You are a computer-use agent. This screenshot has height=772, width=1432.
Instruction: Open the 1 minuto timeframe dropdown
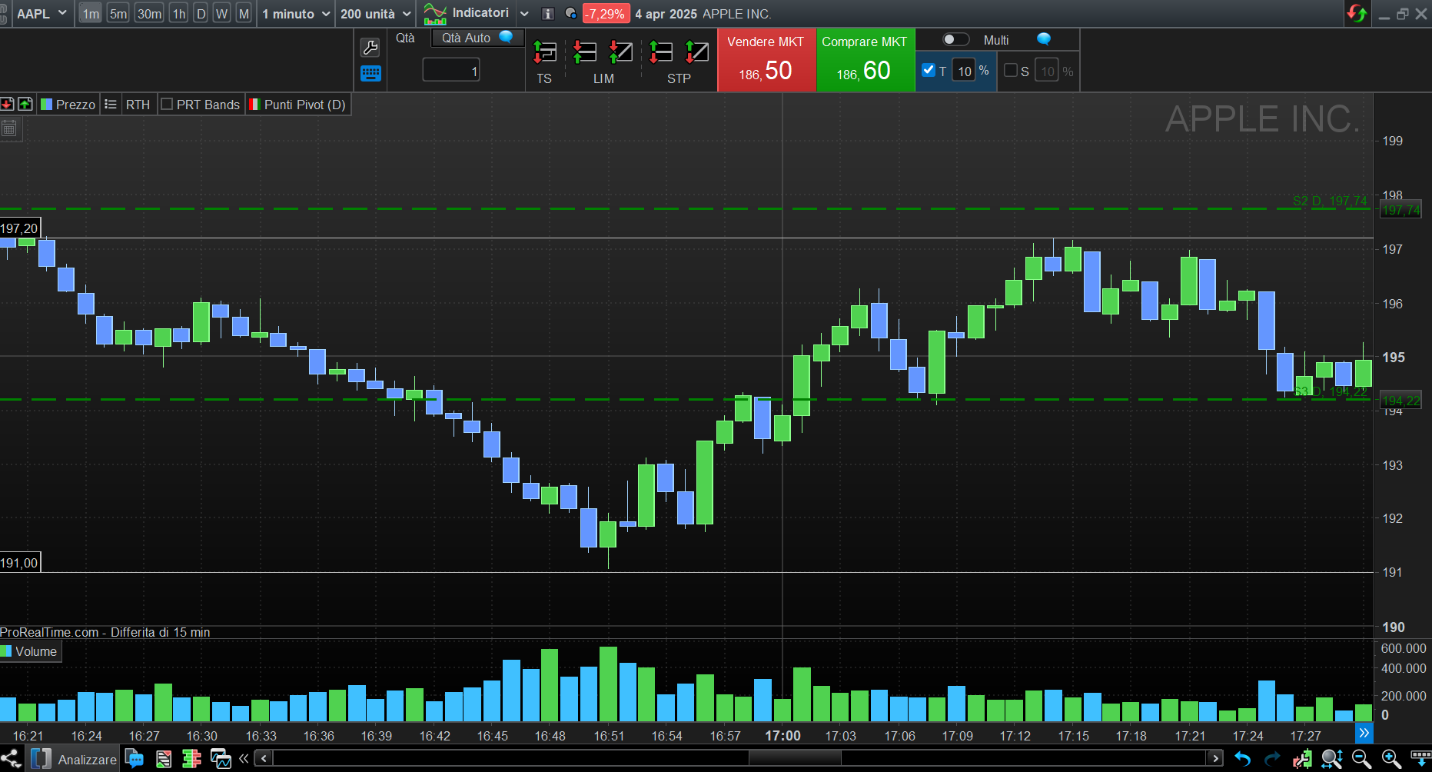[x=297, y=14]
